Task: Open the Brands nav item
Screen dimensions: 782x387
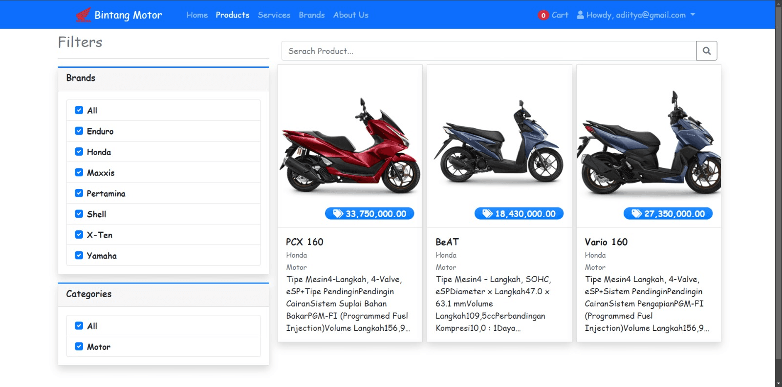Action: (312, 15)
